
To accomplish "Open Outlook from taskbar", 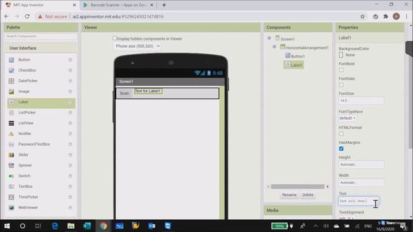I will point(152,226).
